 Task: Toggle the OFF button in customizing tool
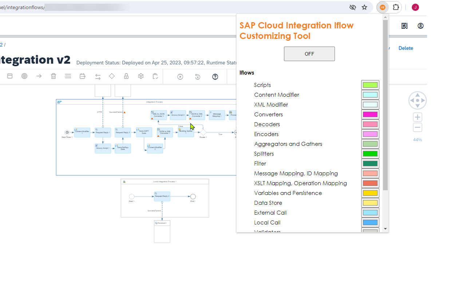(309, 54)
